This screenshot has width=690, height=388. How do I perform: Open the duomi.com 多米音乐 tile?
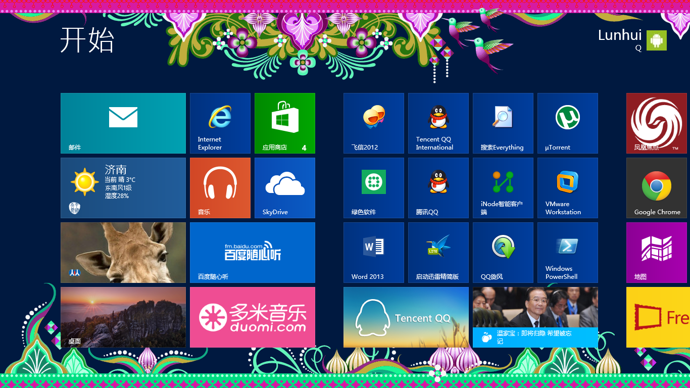click(252, 317)
